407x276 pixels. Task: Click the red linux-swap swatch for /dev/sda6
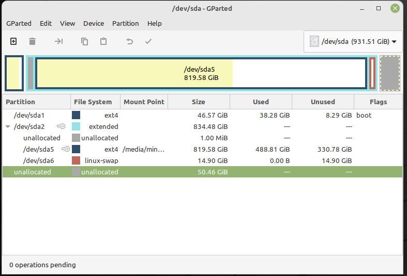click(76, 160)
